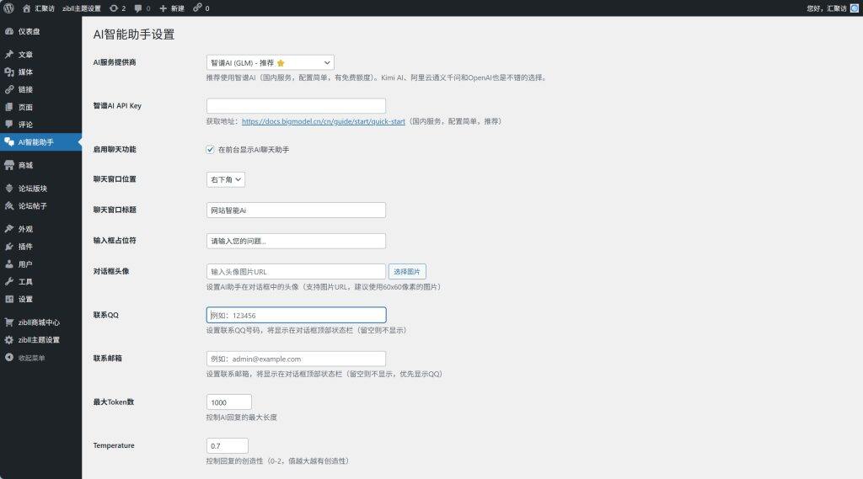Click the WordPress logo icon
Image resolution: width=863 pixels, height=479 pixels.
pyautogui.click(x=8, y=8)
